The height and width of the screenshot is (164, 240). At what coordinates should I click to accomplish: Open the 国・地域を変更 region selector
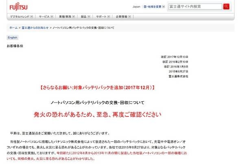click(x=153, y=7)
